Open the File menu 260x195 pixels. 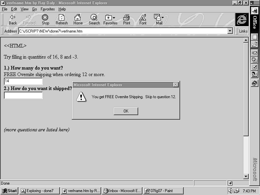[5, 9]
